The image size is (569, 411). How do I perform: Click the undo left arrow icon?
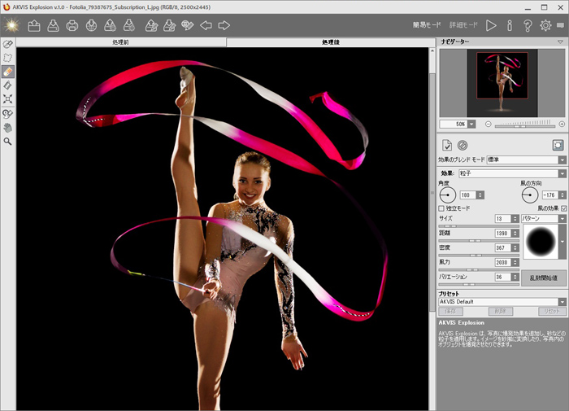click(206, 25)
